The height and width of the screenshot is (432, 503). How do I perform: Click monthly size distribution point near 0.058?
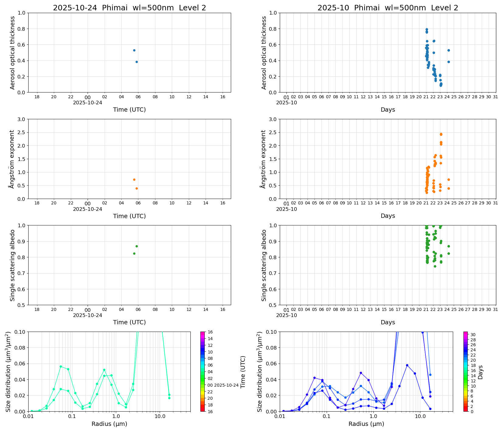pyautogui.click(x=407, y=365)
